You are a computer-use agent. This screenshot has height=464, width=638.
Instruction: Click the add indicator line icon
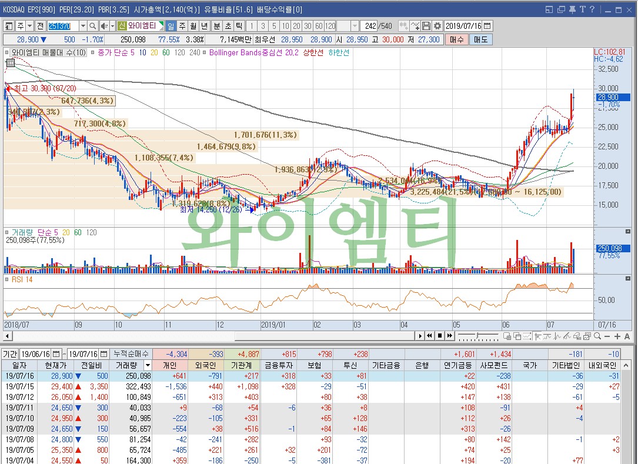[x=415, y=26]
